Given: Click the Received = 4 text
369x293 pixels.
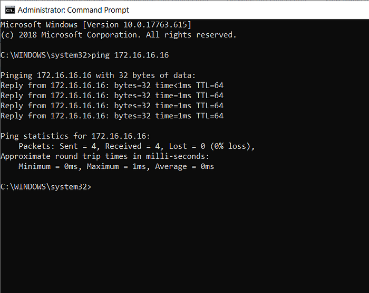Looking at the screenshot, I should pyautogui.click(x=134, y=146).
